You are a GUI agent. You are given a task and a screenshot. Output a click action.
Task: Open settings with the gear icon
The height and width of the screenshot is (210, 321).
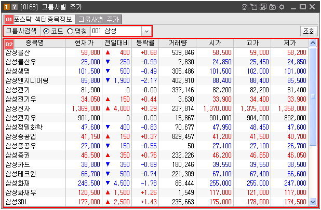pyautogui.click(x=282, y=7)
